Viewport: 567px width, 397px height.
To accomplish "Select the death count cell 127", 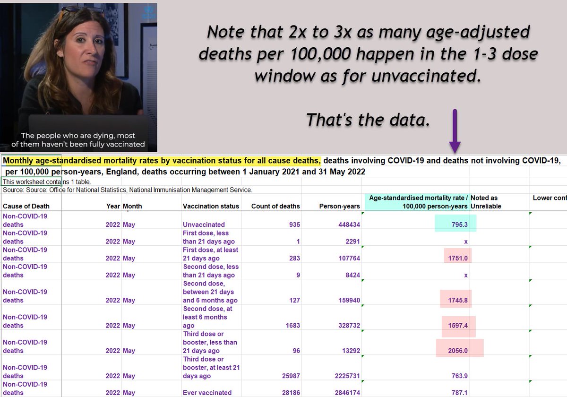I will pos(294,300).
